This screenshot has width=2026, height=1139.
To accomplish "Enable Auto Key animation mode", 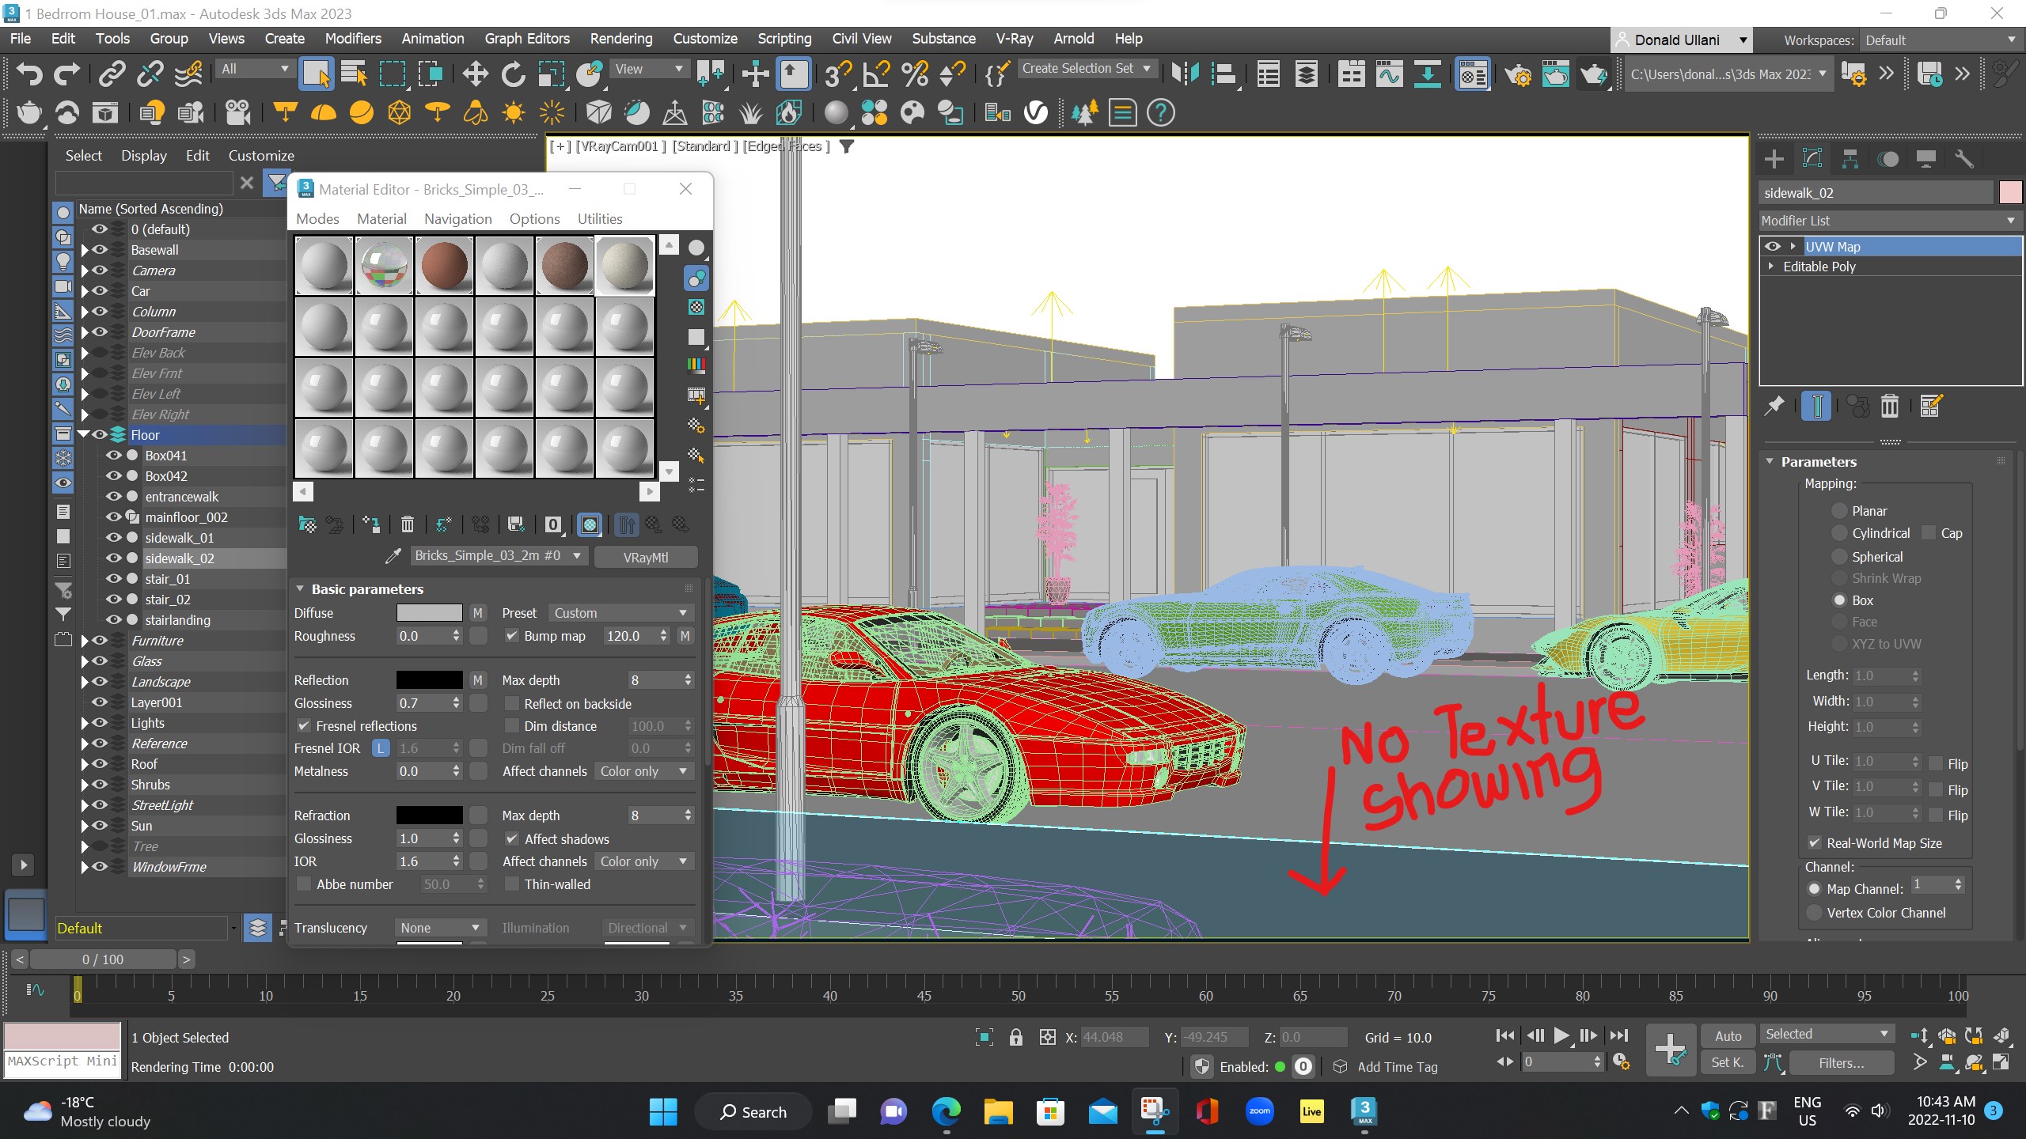I will tap(1728, 1035).
